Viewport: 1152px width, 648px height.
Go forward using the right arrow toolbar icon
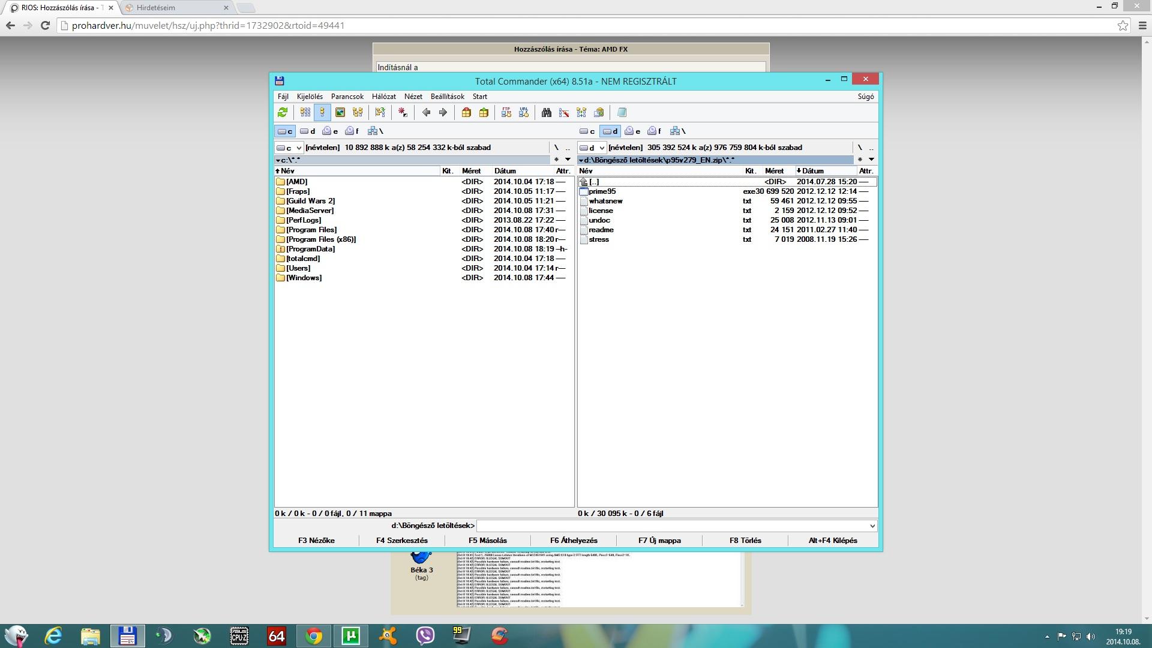(x=443, y=112)
